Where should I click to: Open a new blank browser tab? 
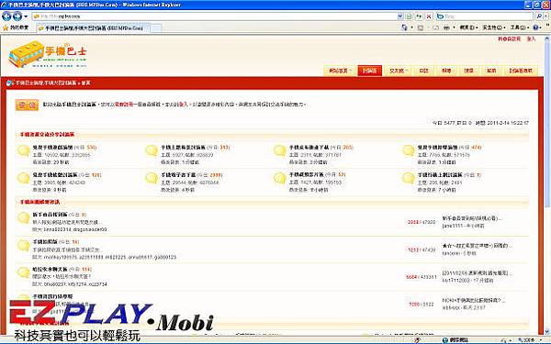[x=156, y=28]
